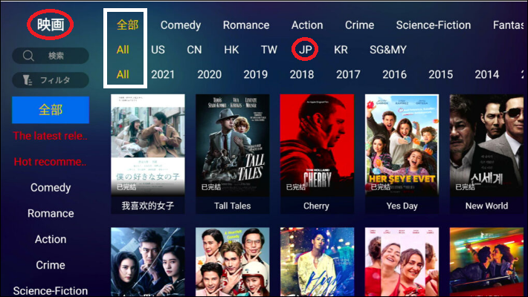The image size is (528, 297).
Task: Click the blue 全部 sidebar button
Action: 51,110
